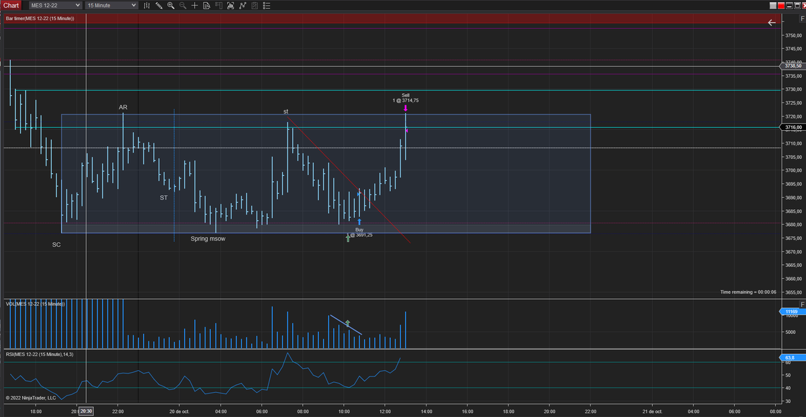Select the Zoom In magnifier tool

(x=171, y=5)
